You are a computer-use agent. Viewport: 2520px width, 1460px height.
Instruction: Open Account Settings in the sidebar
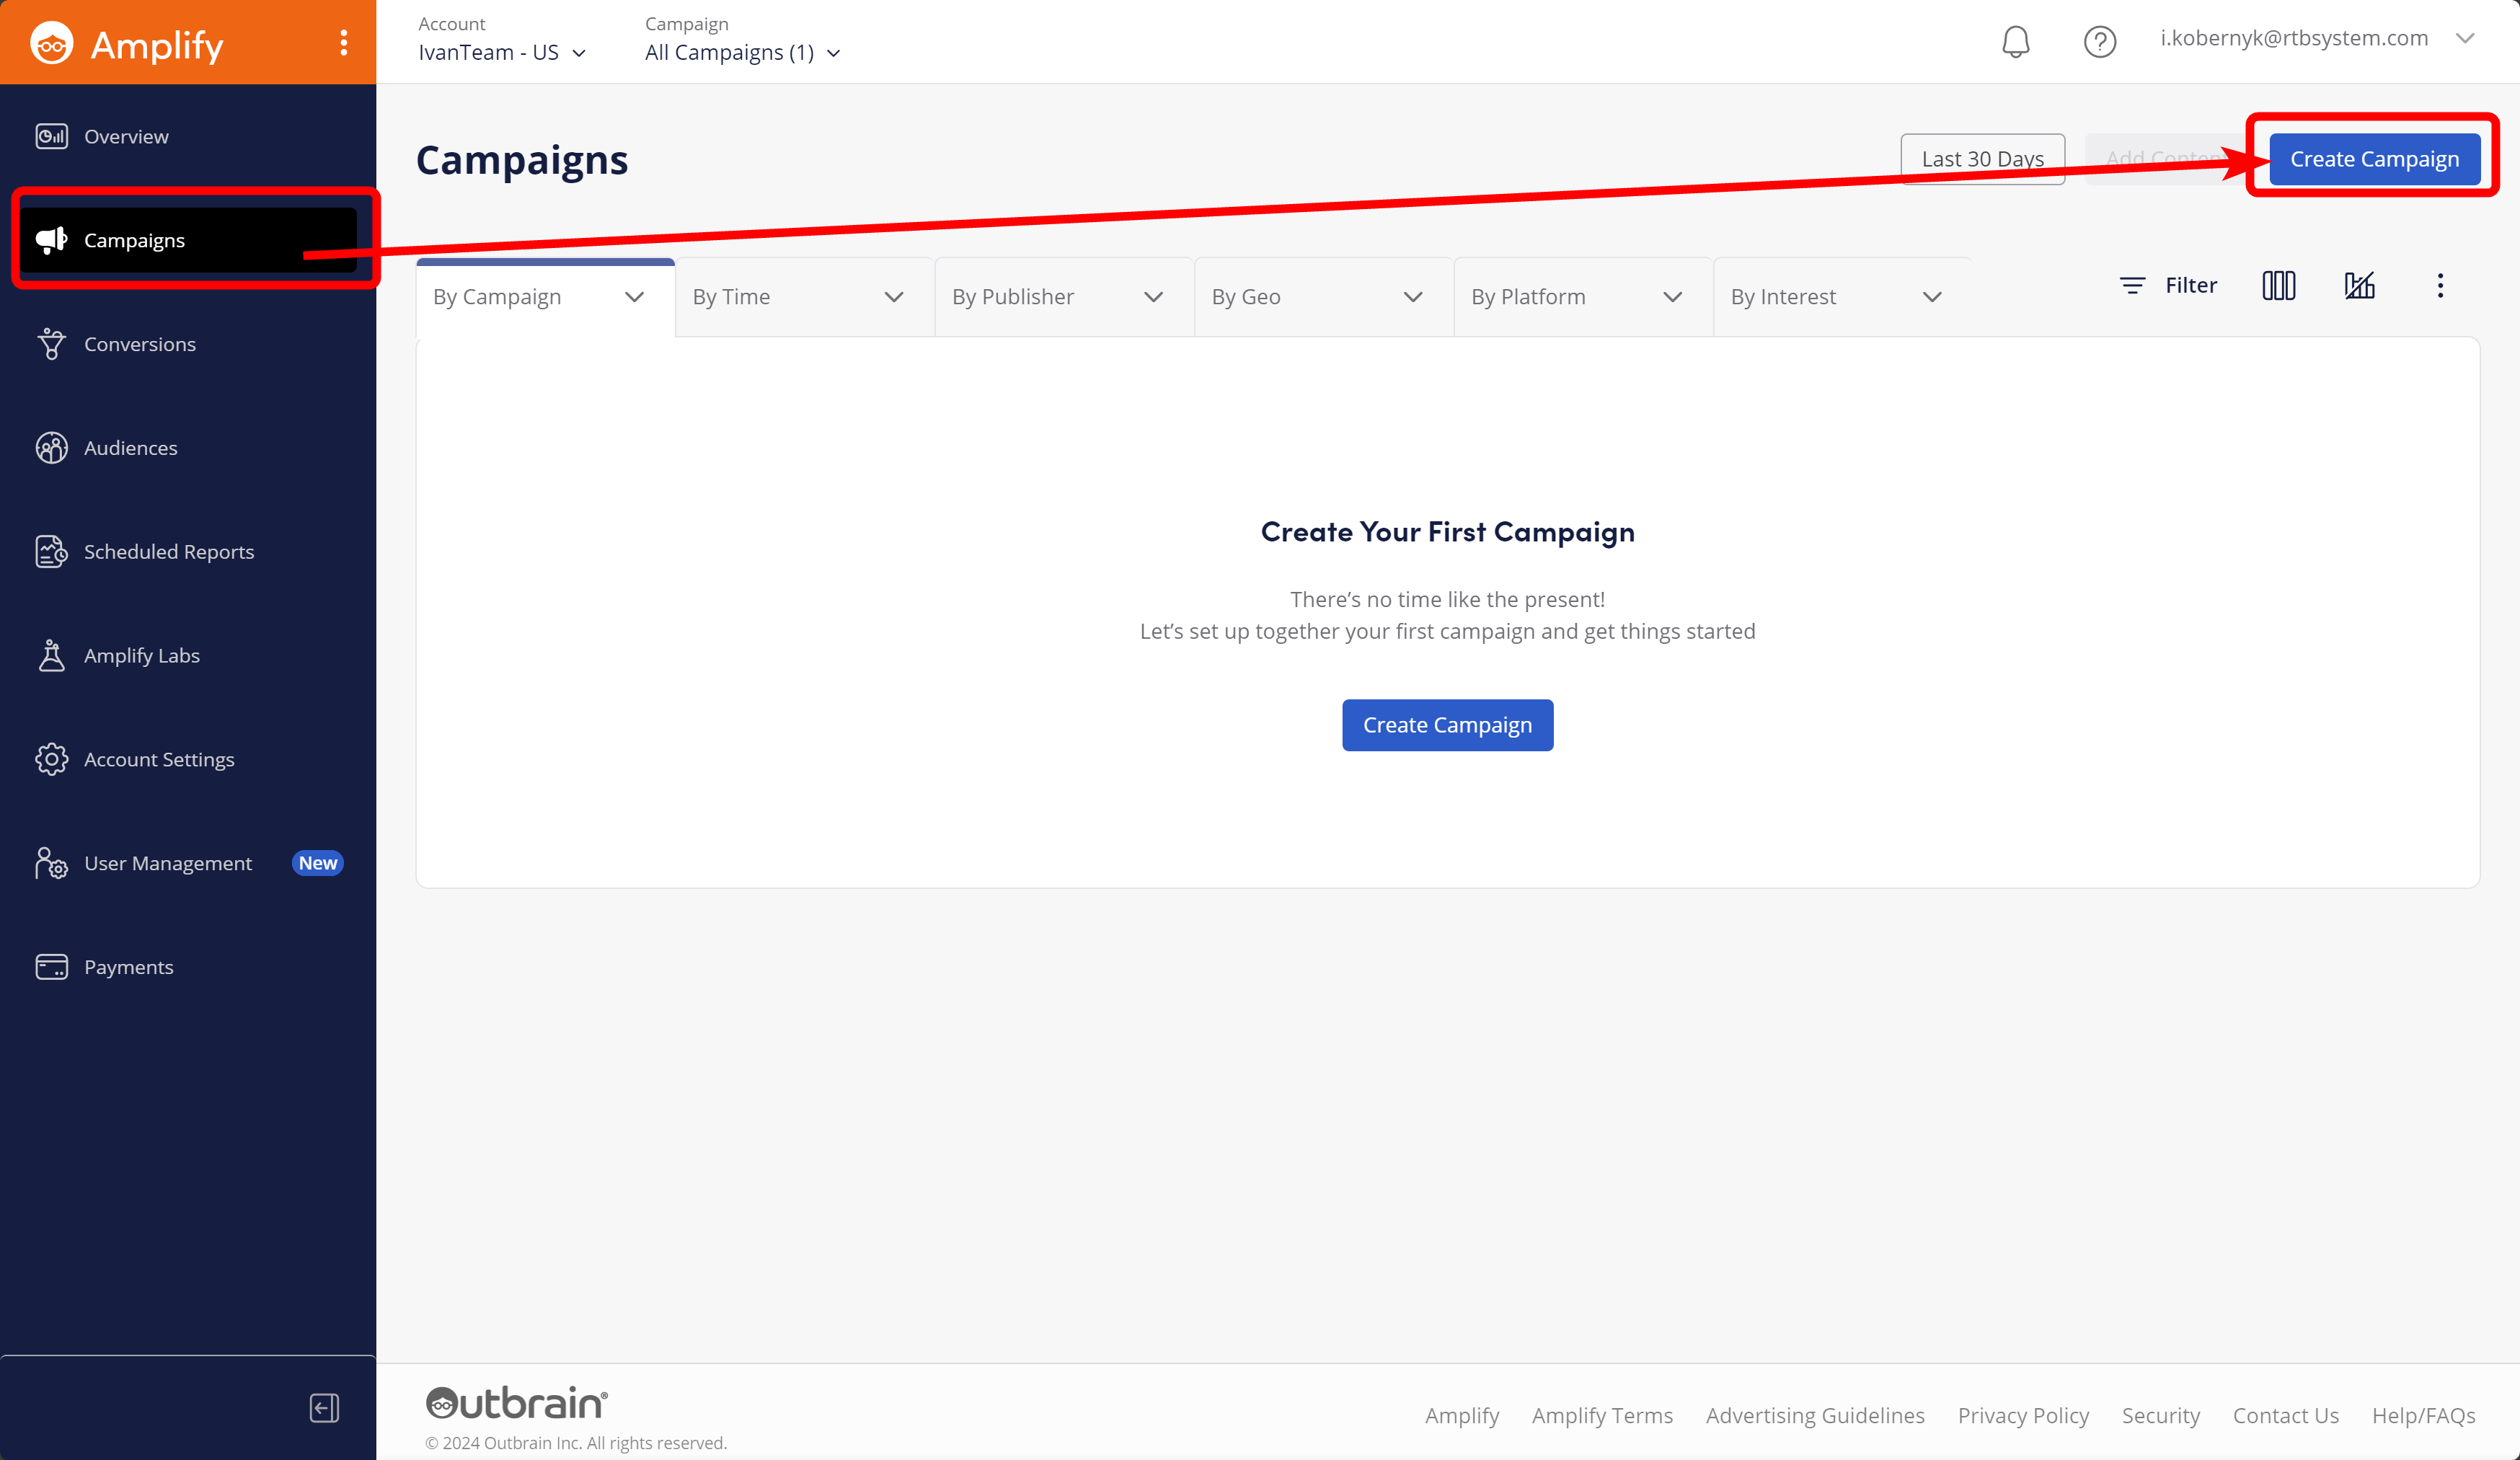188,759
